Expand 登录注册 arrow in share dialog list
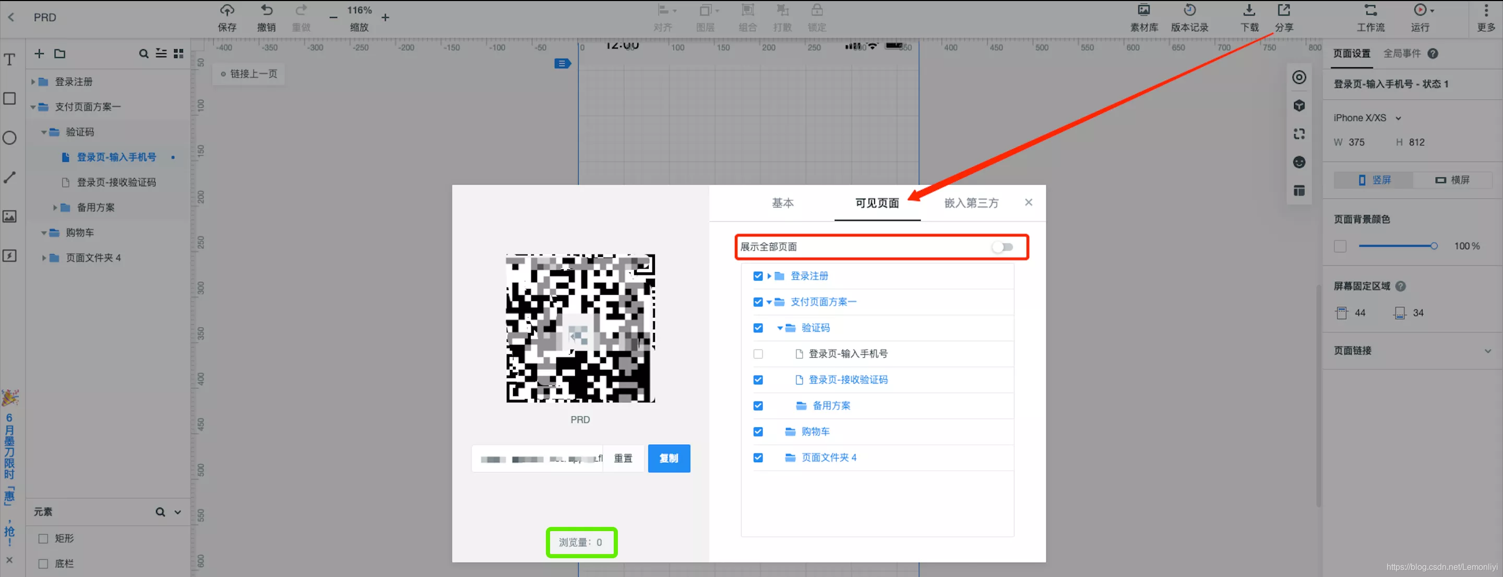The image size is (1503, 577). coord(769,276)
